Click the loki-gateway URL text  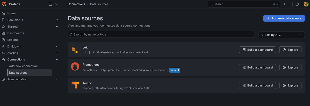pos(120,52)
